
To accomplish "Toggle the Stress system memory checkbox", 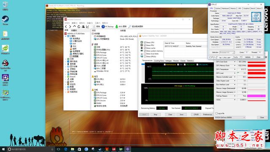I will click(x=145, y=51).
